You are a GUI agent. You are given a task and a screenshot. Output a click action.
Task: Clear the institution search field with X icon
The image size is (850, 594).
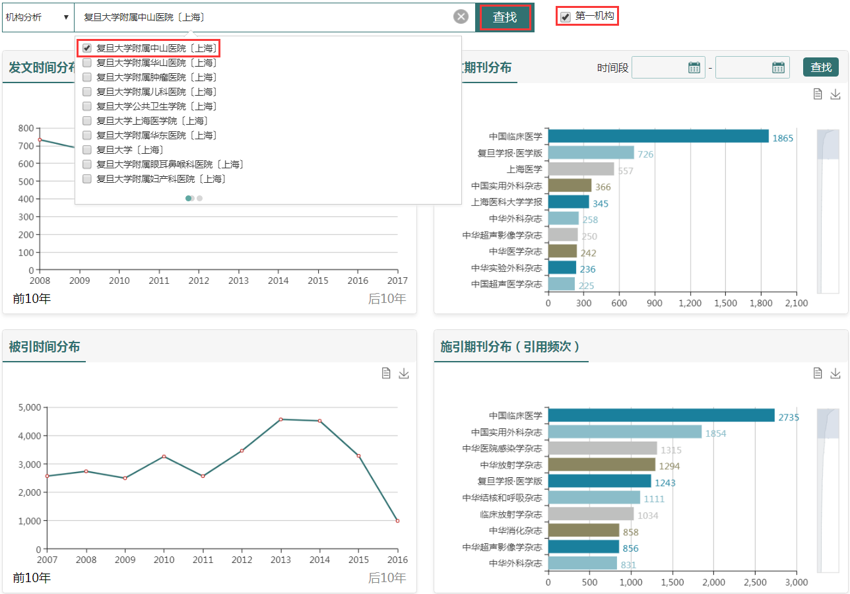point(461,17)
